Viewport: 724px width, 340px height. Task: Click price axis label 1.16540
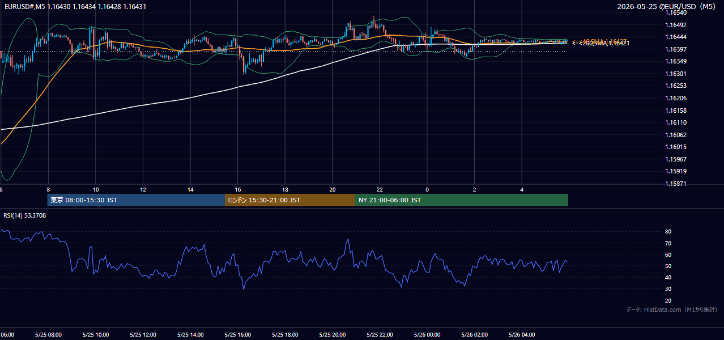[675, 12]
